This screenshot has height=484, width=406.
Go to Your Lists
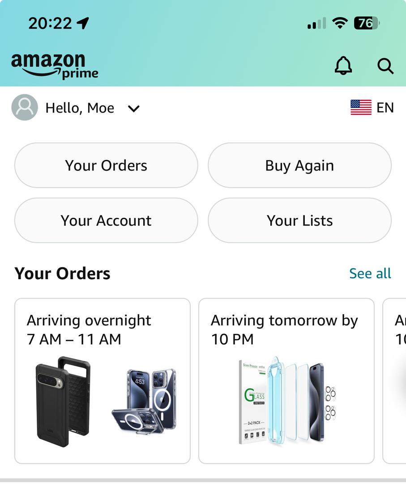tap(299, 220)
